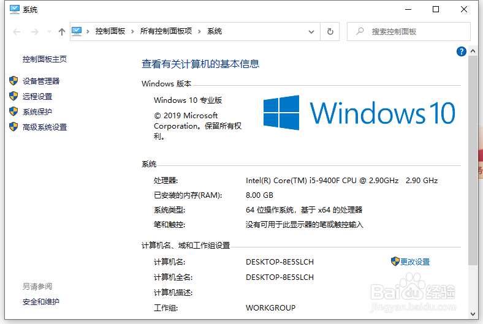Select 系统 breadcrumb item
The height and width of the screenshot is (324, 483).
(215, 31)
